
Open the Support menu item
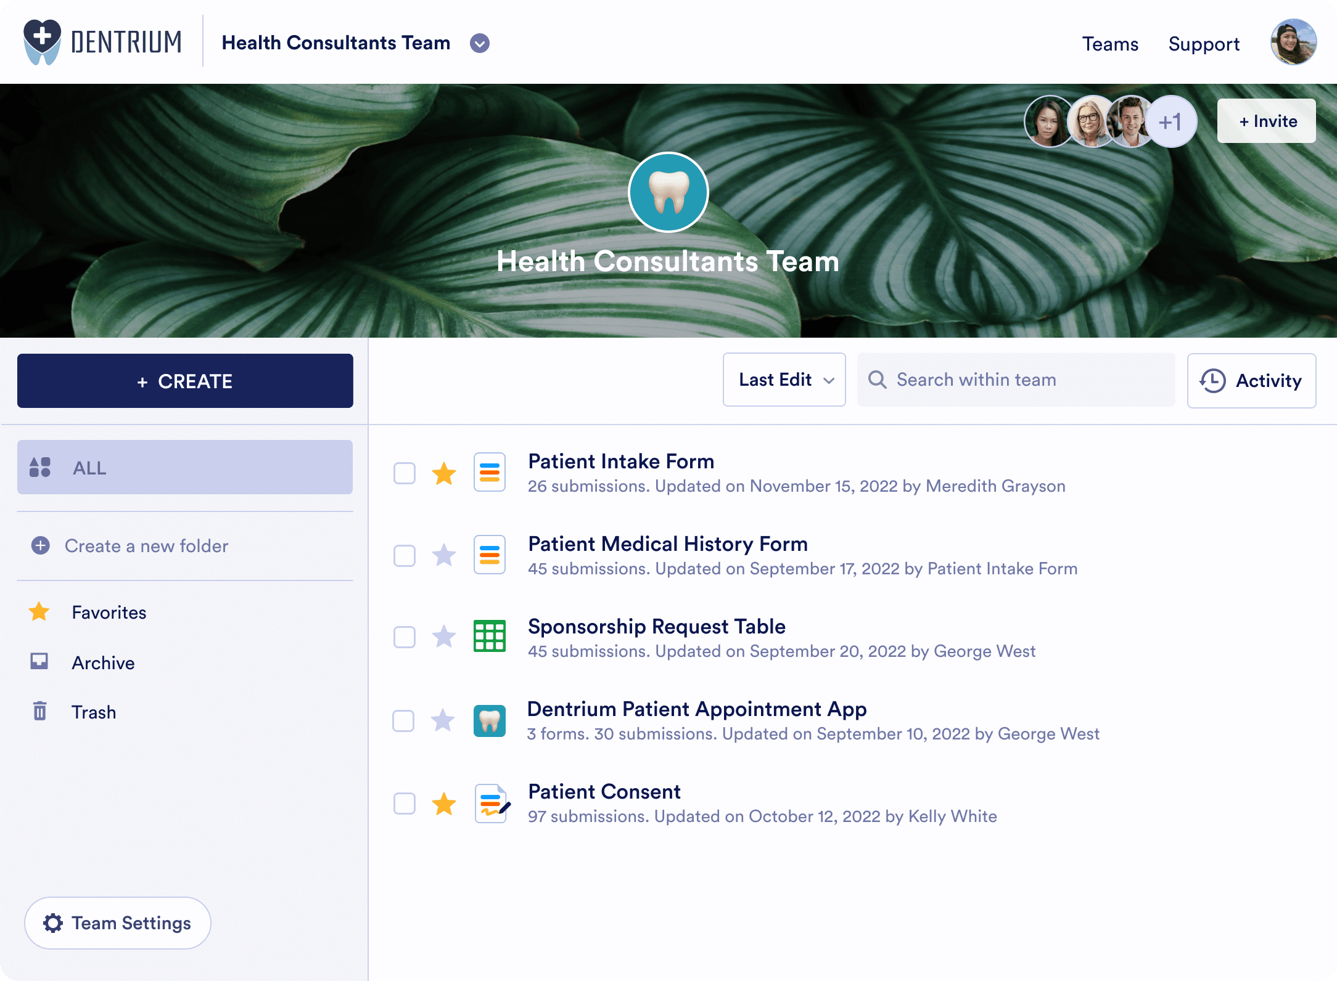(x=1204, y=44)
